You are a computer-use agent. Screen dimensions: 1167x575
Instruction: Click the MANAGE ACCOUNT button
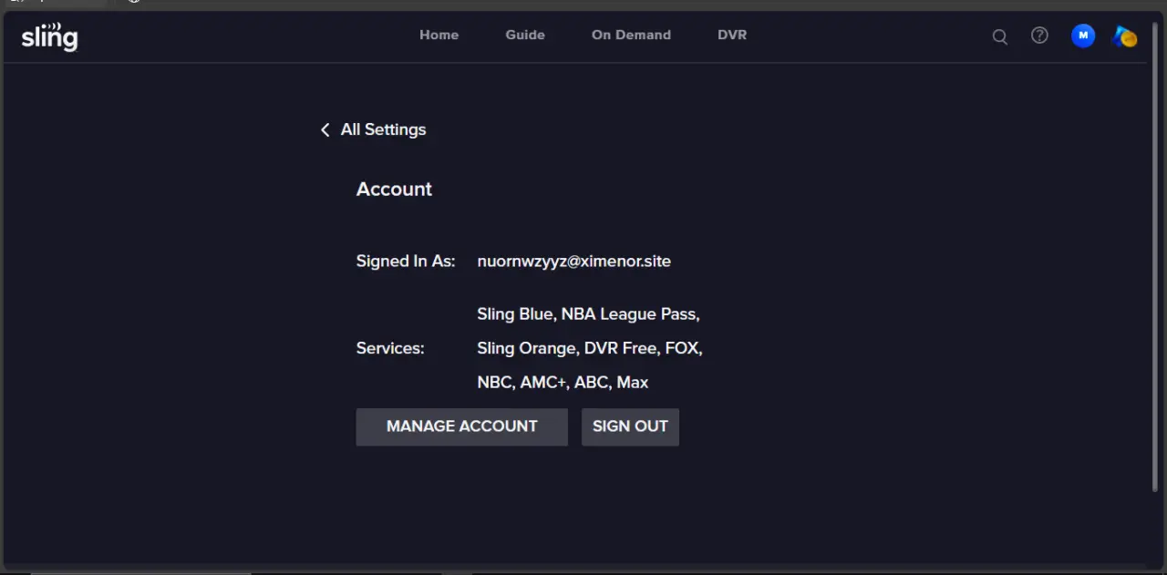(x=462, y=426)
